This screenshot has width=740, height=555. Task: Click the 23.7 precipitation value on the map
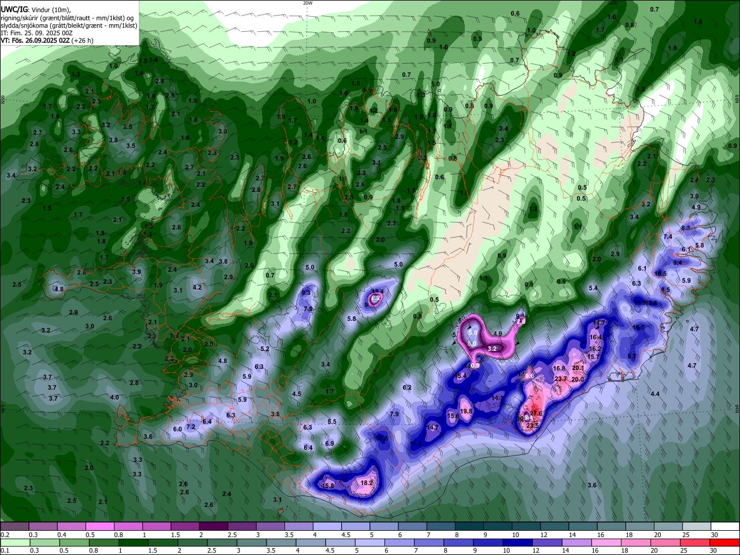point(560,379)
